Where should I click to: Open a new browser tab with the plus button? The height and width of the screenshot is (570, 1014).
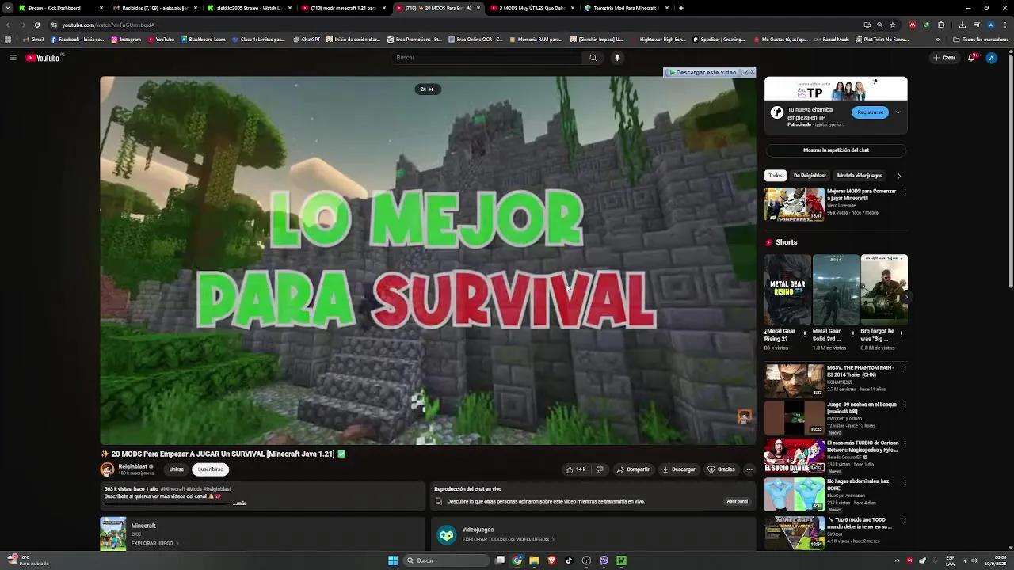point(680,8)
